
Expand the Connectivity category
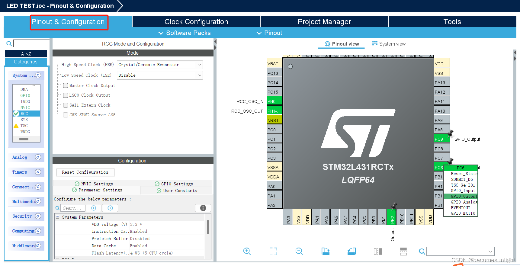click(38, 187)
